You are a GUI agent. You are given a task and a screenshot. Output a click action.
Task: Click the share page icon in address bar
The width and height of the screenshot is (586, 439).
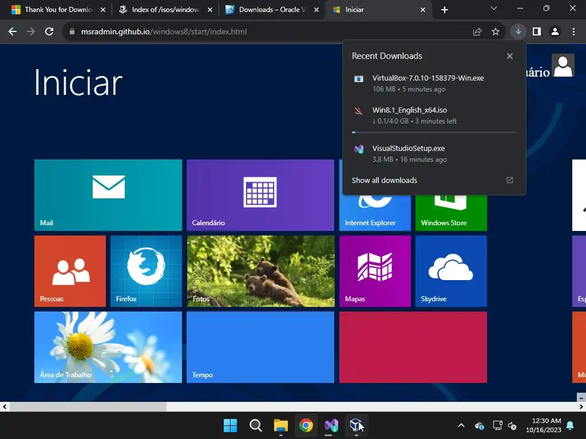click(x=477, y=32)
